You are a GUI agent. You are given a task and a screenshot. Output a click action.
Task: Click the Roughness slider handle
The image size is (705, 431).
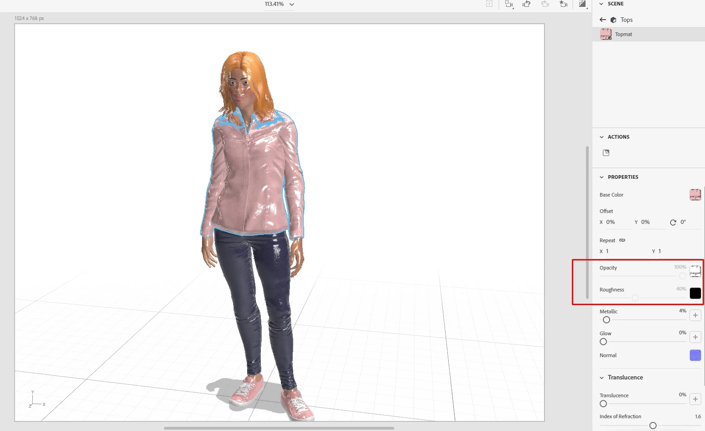pos(635,298)
